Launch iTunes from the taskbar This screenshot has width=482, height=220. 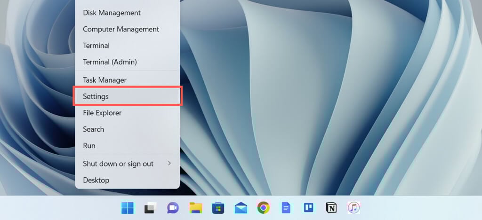[353, 208]
